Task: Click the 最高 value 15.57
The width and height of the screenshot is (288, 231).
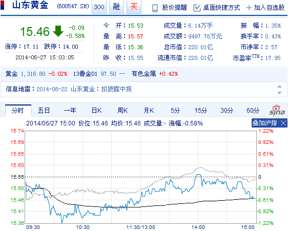Action: (136, 36)
